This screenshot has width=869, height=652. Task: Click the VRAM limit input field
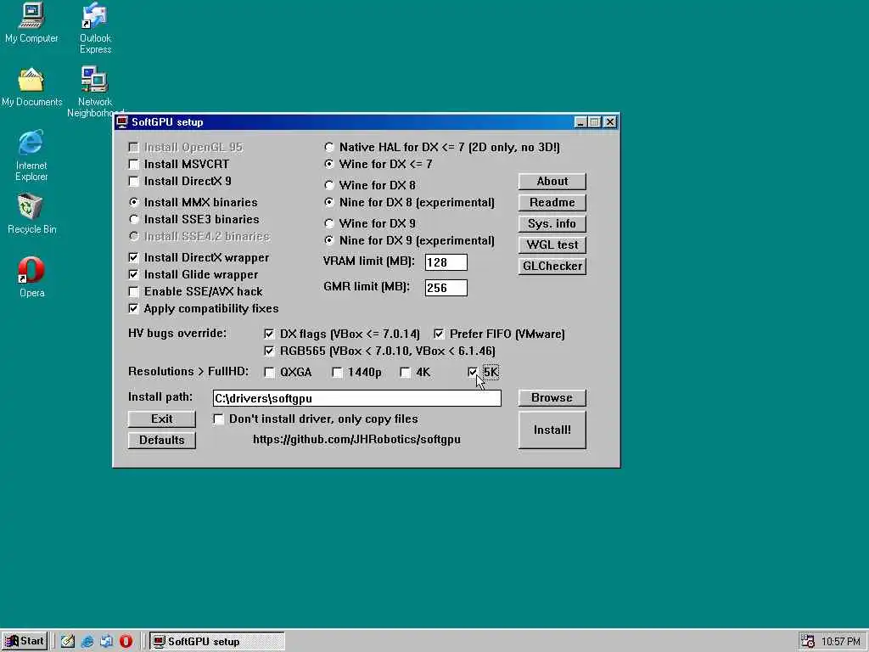(x=446, y=262)
